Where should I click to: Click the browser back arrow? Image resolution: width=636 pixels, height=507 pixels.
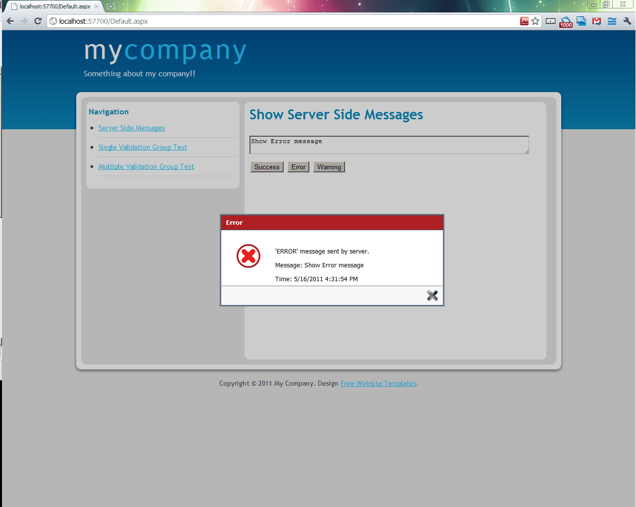[10, 21]
